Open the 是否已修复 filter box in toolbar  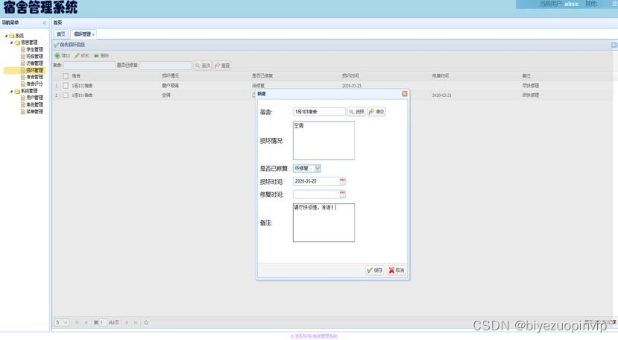[x=166, y=66]
